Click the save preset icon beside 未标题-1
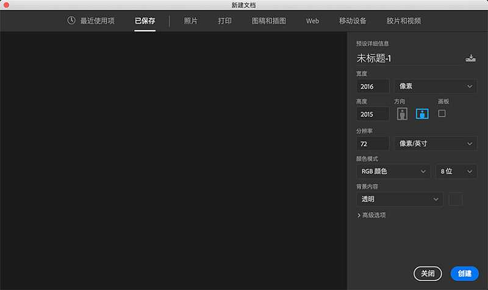 470,58
